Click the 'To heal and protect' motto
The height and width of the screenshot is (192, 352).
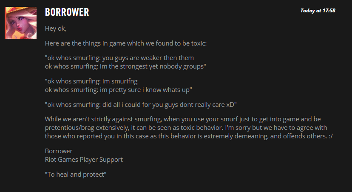coord(76,174)
